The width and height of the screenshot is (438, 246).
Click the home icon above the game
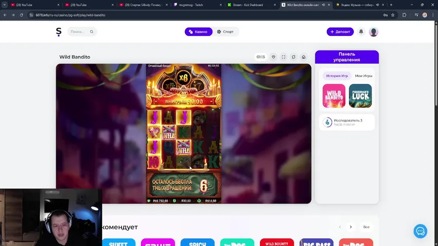303,57
